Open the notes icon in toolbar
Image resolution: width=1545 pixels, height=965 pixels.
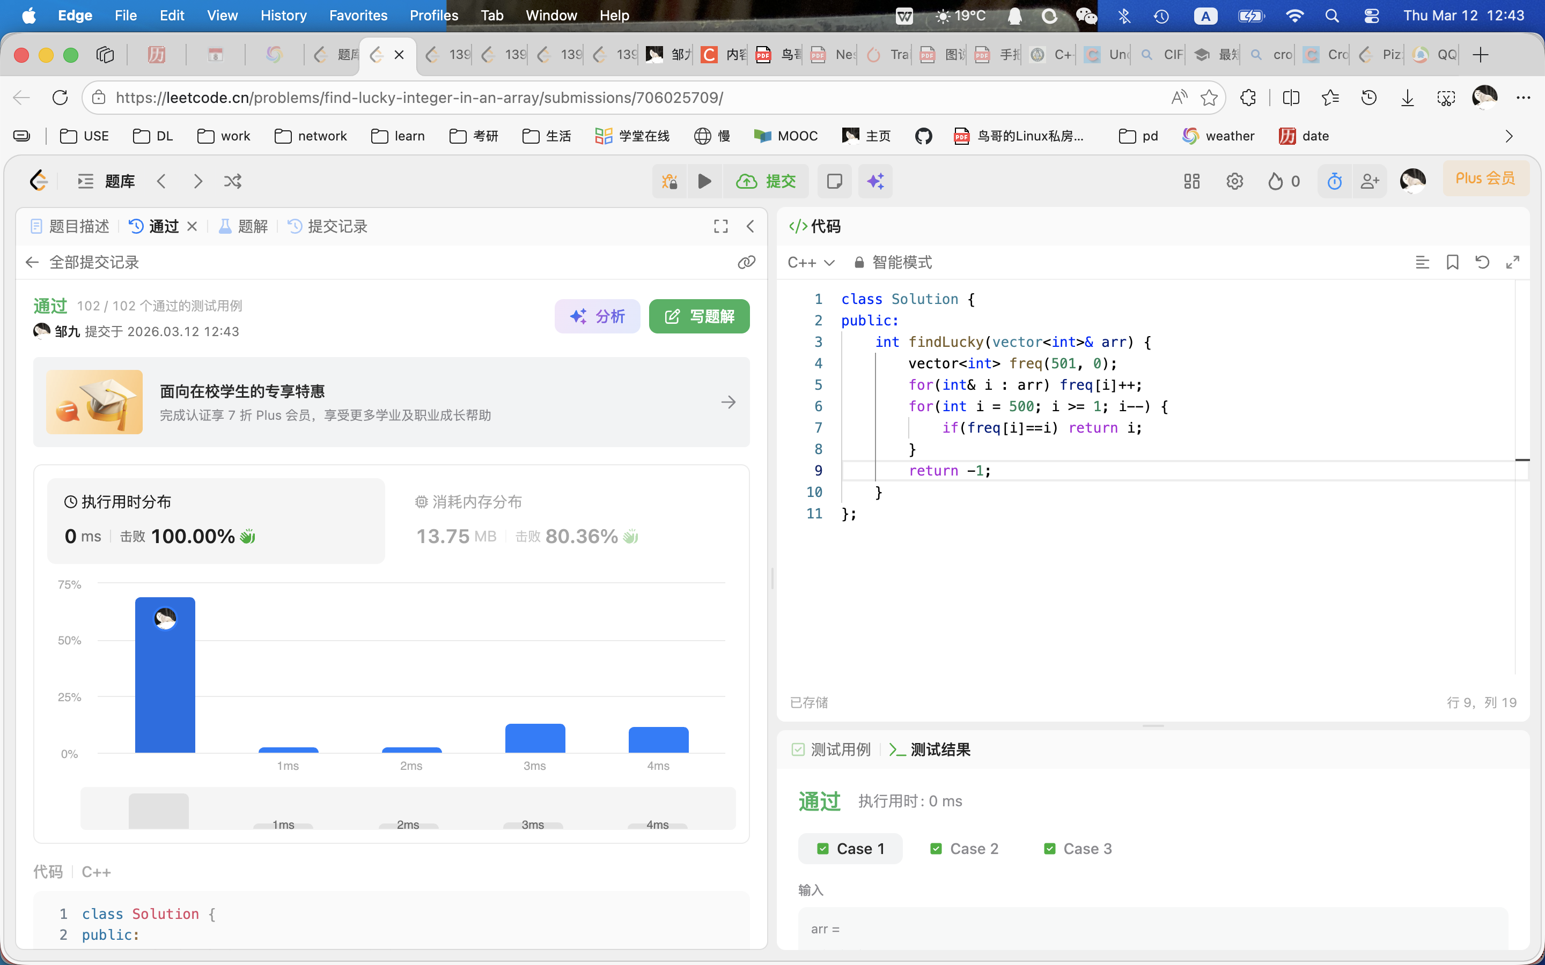coord(834,181)
